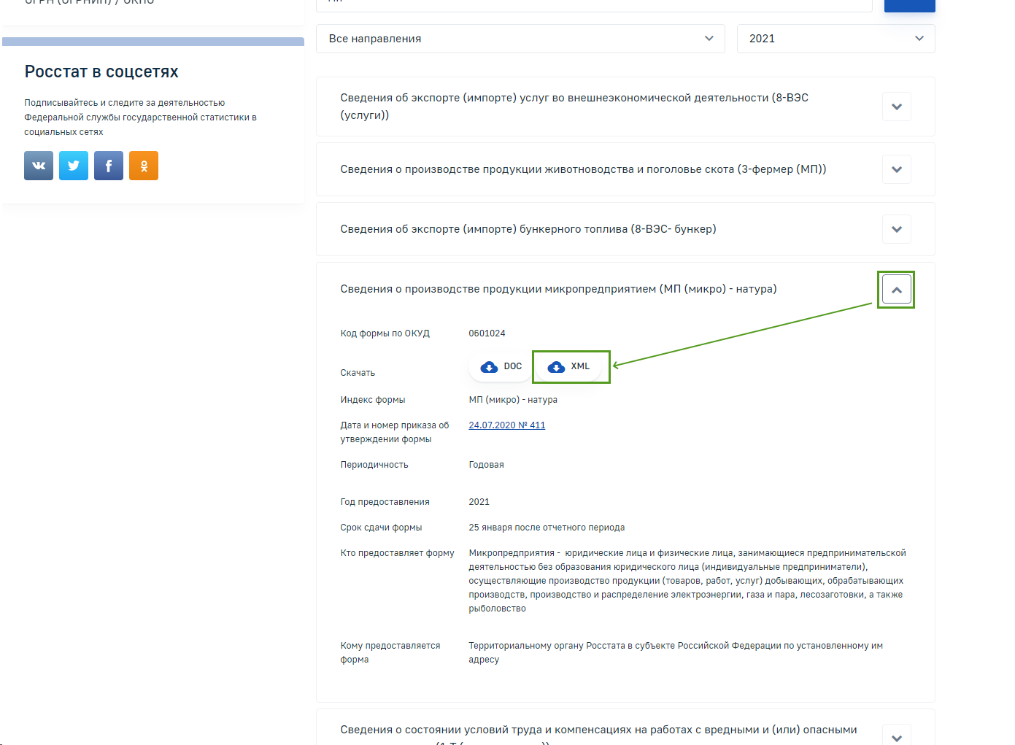Screen dimensions: 1015x745
Task: Open Rosstat Odnoklassniki page
Action: click(x=144, y=166)
